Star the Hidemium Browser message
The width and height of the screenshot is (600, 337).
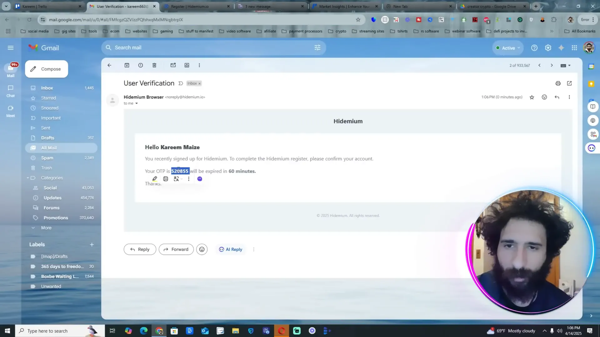pyautogui.click(x=532, y=97)
